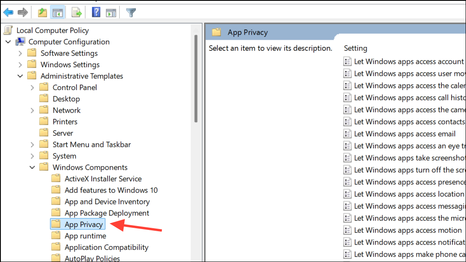
Task: Click the Forward arrow in toolbar
Action: click(23, 12)
